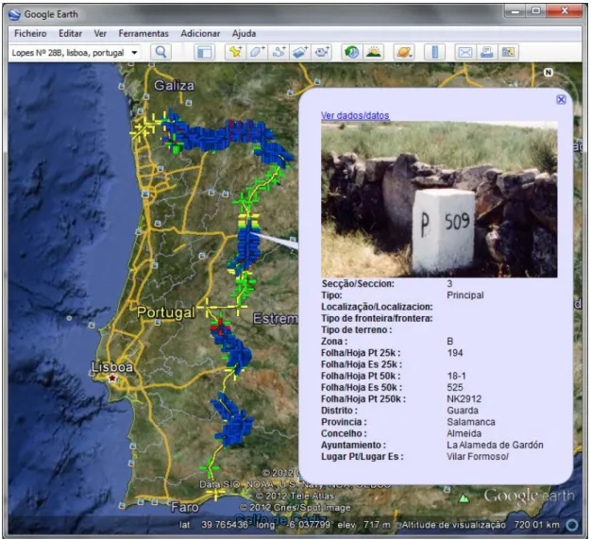Select the add polygon tool
The width and height of the screenshot is (591, 539).
click(257, 52)
